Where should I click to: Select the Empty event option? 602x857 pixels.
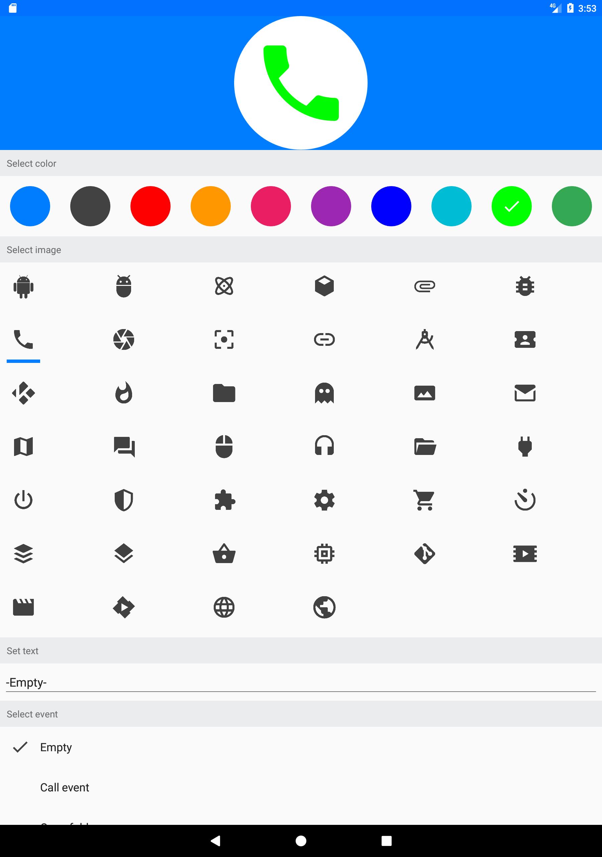click(x=301, y=747)
